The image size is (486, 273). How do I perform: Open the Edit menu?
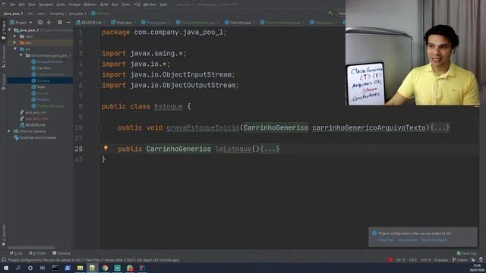point(22,5)
